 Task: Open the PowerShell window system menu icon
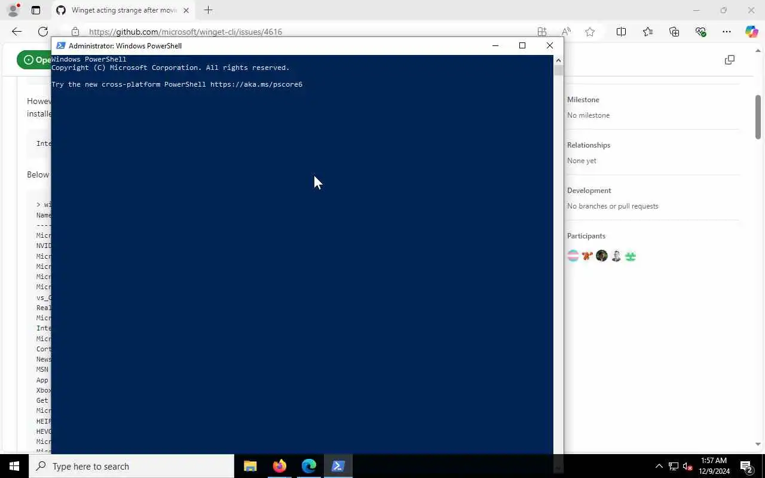pyautogui.click(x=61, y=45)
